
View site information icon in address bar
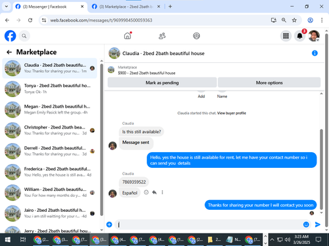[44, 20]
